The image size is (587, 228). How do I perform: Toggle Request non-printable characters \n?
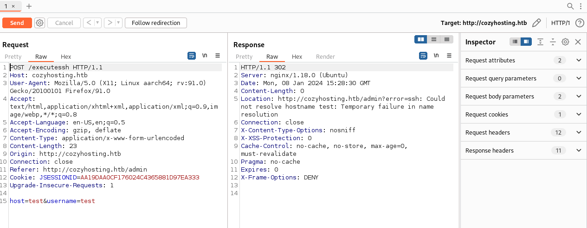pos(205,55)
